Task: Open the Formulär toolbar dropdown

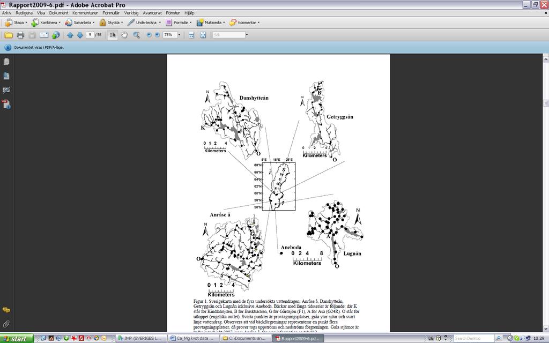Action: click(x=178, y=23)
